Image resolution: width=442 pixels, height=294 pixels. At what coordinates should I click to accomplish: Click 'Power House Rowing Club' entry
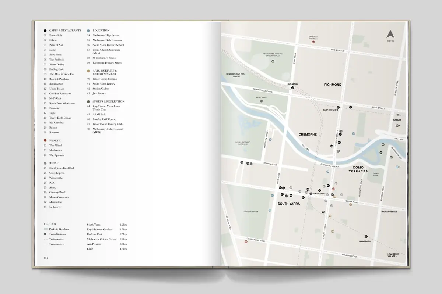(108, 124)
